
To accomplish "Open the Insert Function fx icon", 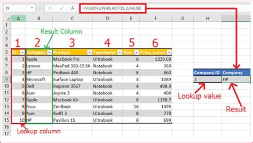I will click(x=73, y=8).
